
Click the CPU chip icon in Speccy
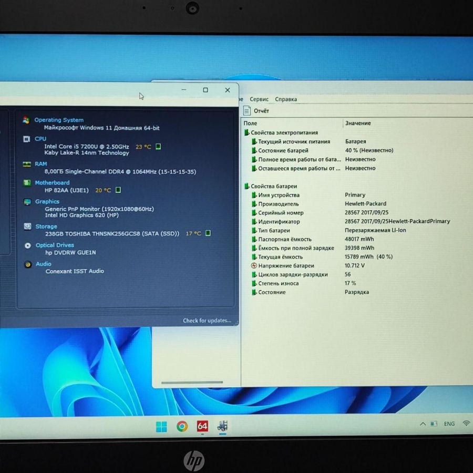[x=27, y=139]
